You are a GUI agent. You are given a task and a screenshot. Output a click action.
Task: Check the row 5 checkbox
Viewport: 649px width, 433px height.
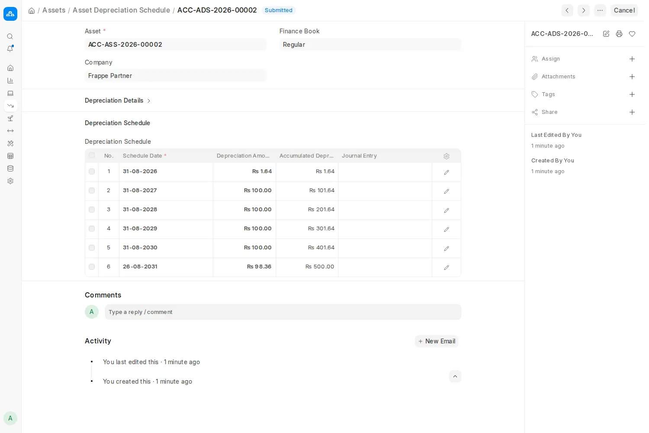[x=92, y=248]
